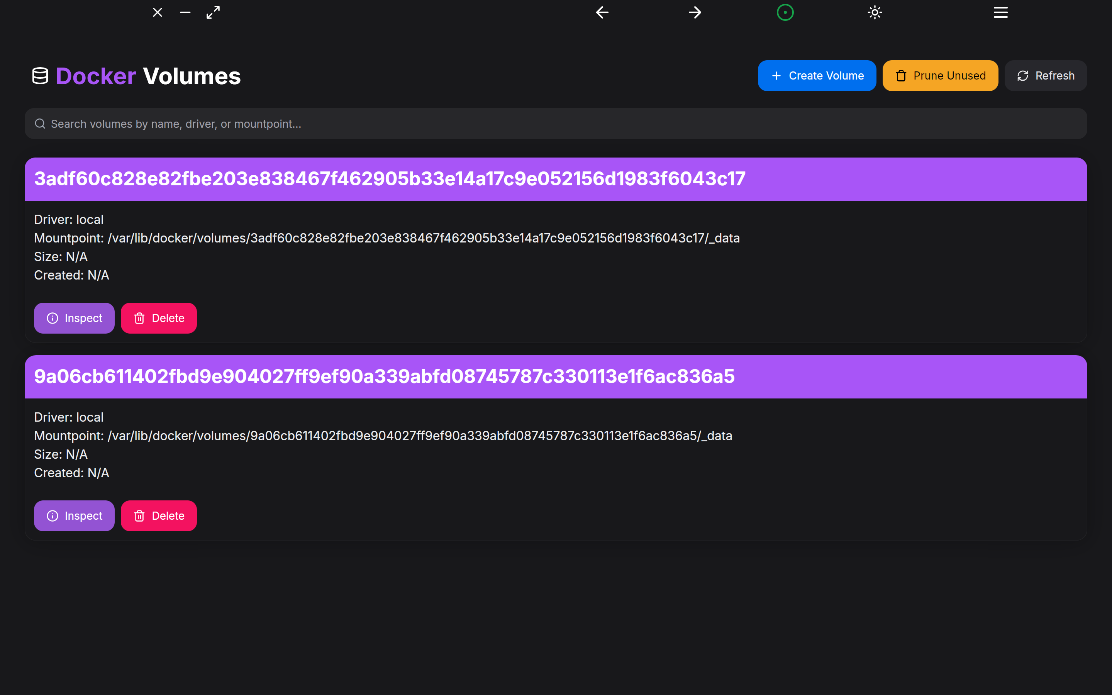The image size is (1112, 695).
Task: Open the hamburger menu
Action: [x=1000, y=12]
